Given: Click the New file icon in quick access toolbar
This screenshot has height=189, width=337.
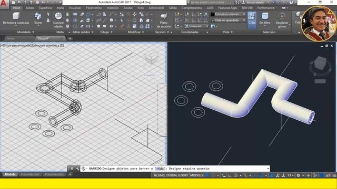Looking at the screenshot, I should [x=14, y=2].
